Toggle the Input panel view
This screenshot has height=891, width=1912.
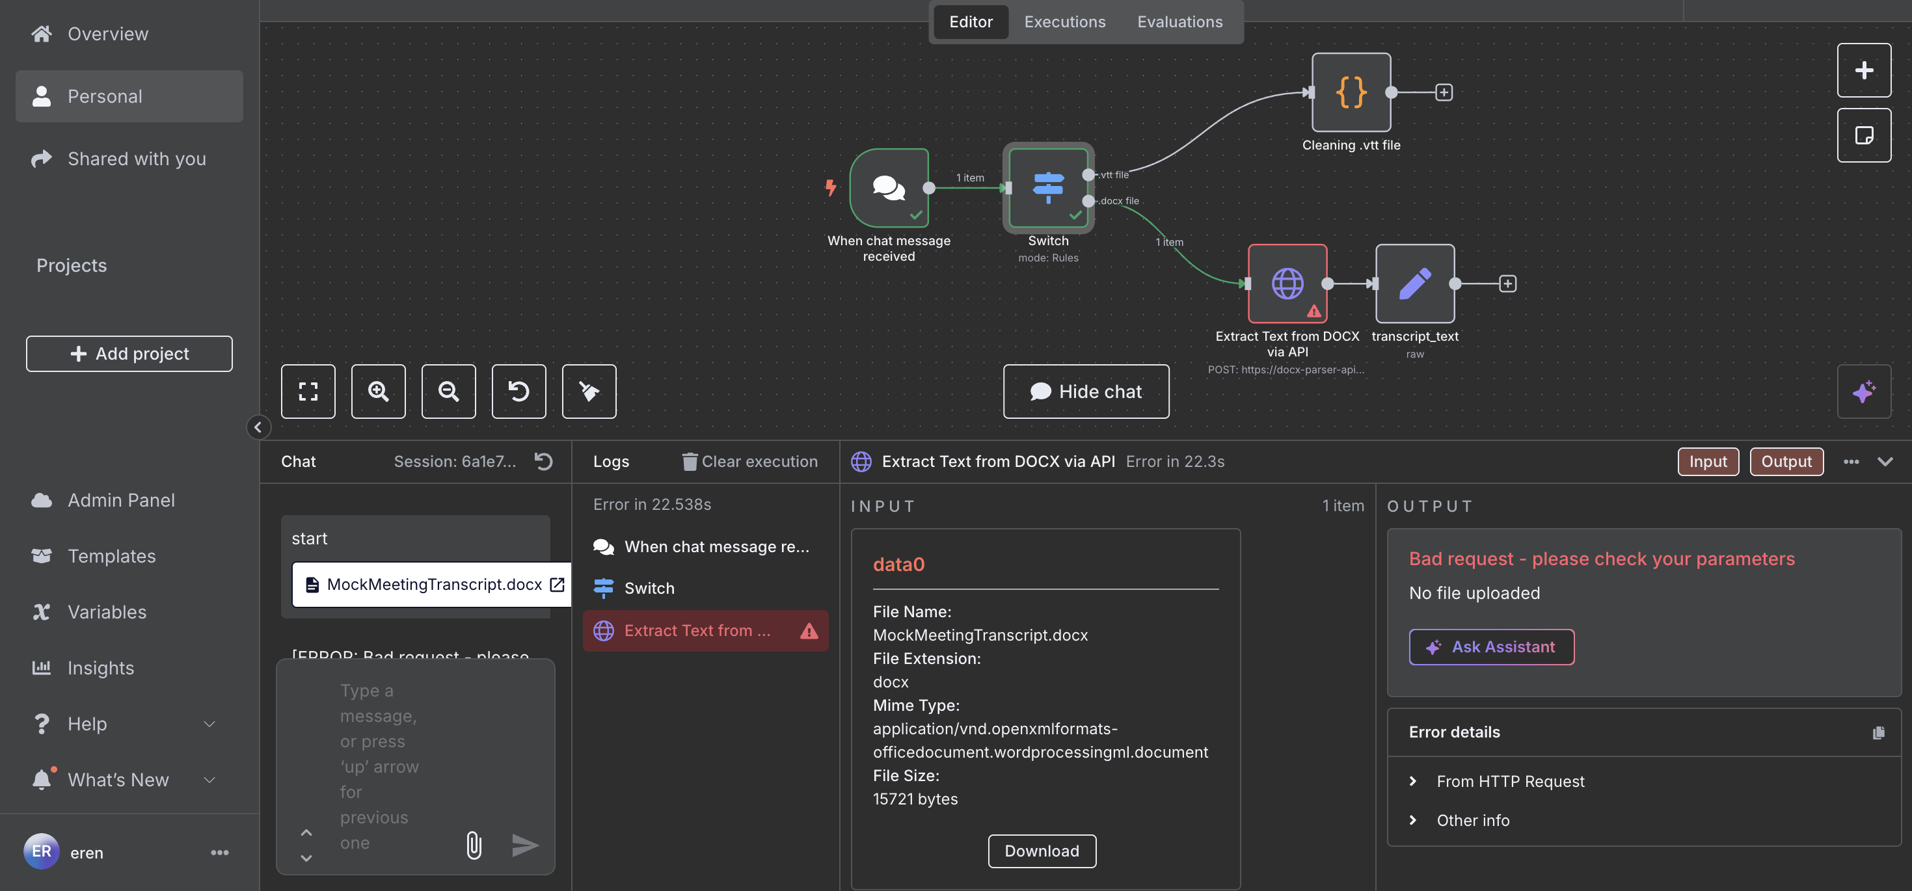click(1707, 462)
